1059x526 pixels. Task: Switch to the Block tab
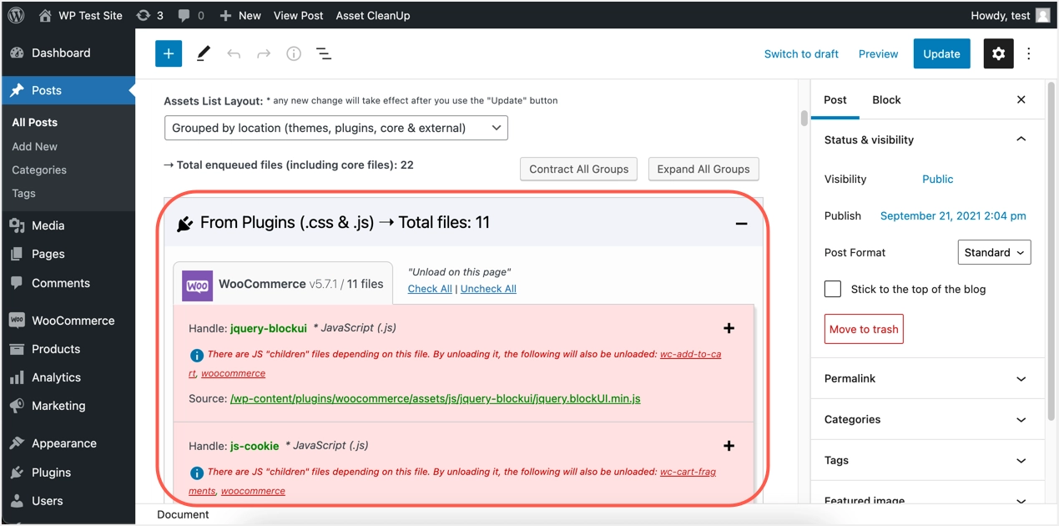click(x=886, y=99)
